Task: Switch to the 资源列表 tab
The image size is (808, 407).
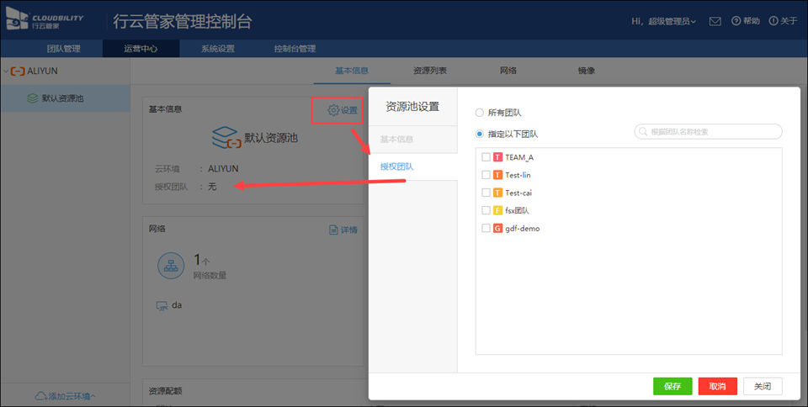Action: pyautogui.click(x=429, y=71)
